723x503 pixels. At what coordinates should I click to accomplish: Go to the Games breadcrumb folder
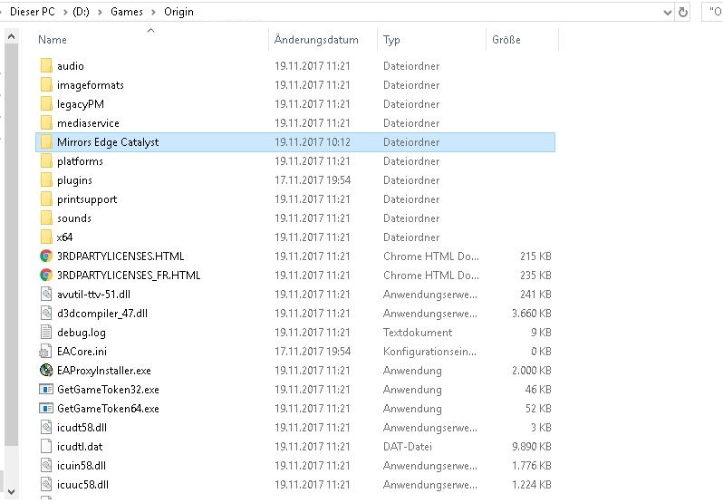pyautogui.click(x=127, y=12)
